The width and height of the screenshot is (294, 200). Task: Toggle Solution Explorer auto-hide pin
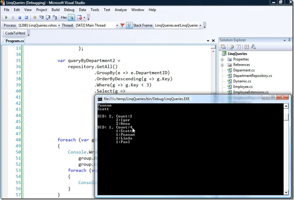pos(289,40)
